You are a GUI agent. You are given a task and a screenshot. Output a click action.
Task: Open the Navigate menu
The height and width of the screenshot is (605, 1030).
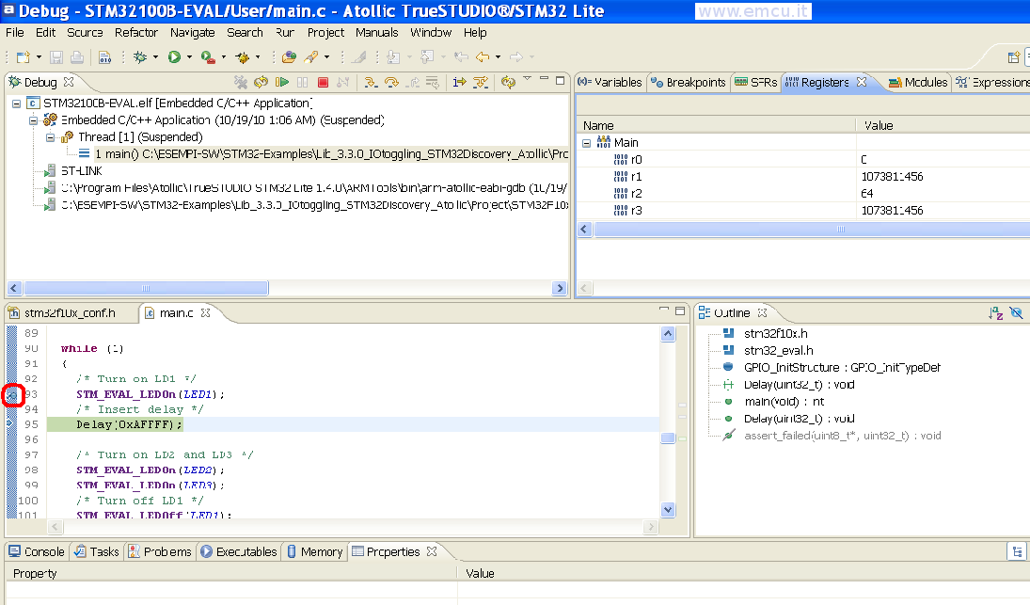pyautogui.click(x=193, y=32)
